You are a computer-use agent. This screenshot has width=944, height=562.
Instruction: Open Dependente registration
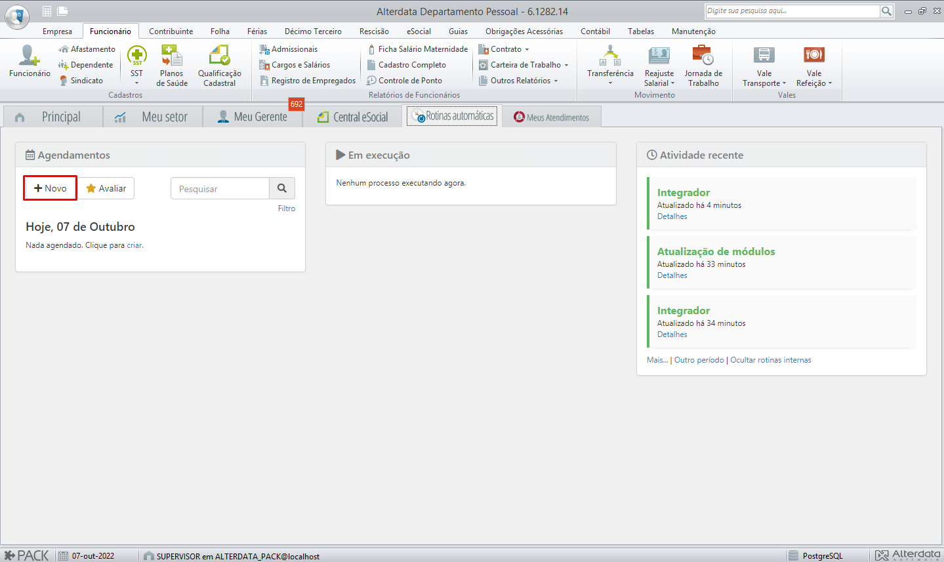point(85,65)
